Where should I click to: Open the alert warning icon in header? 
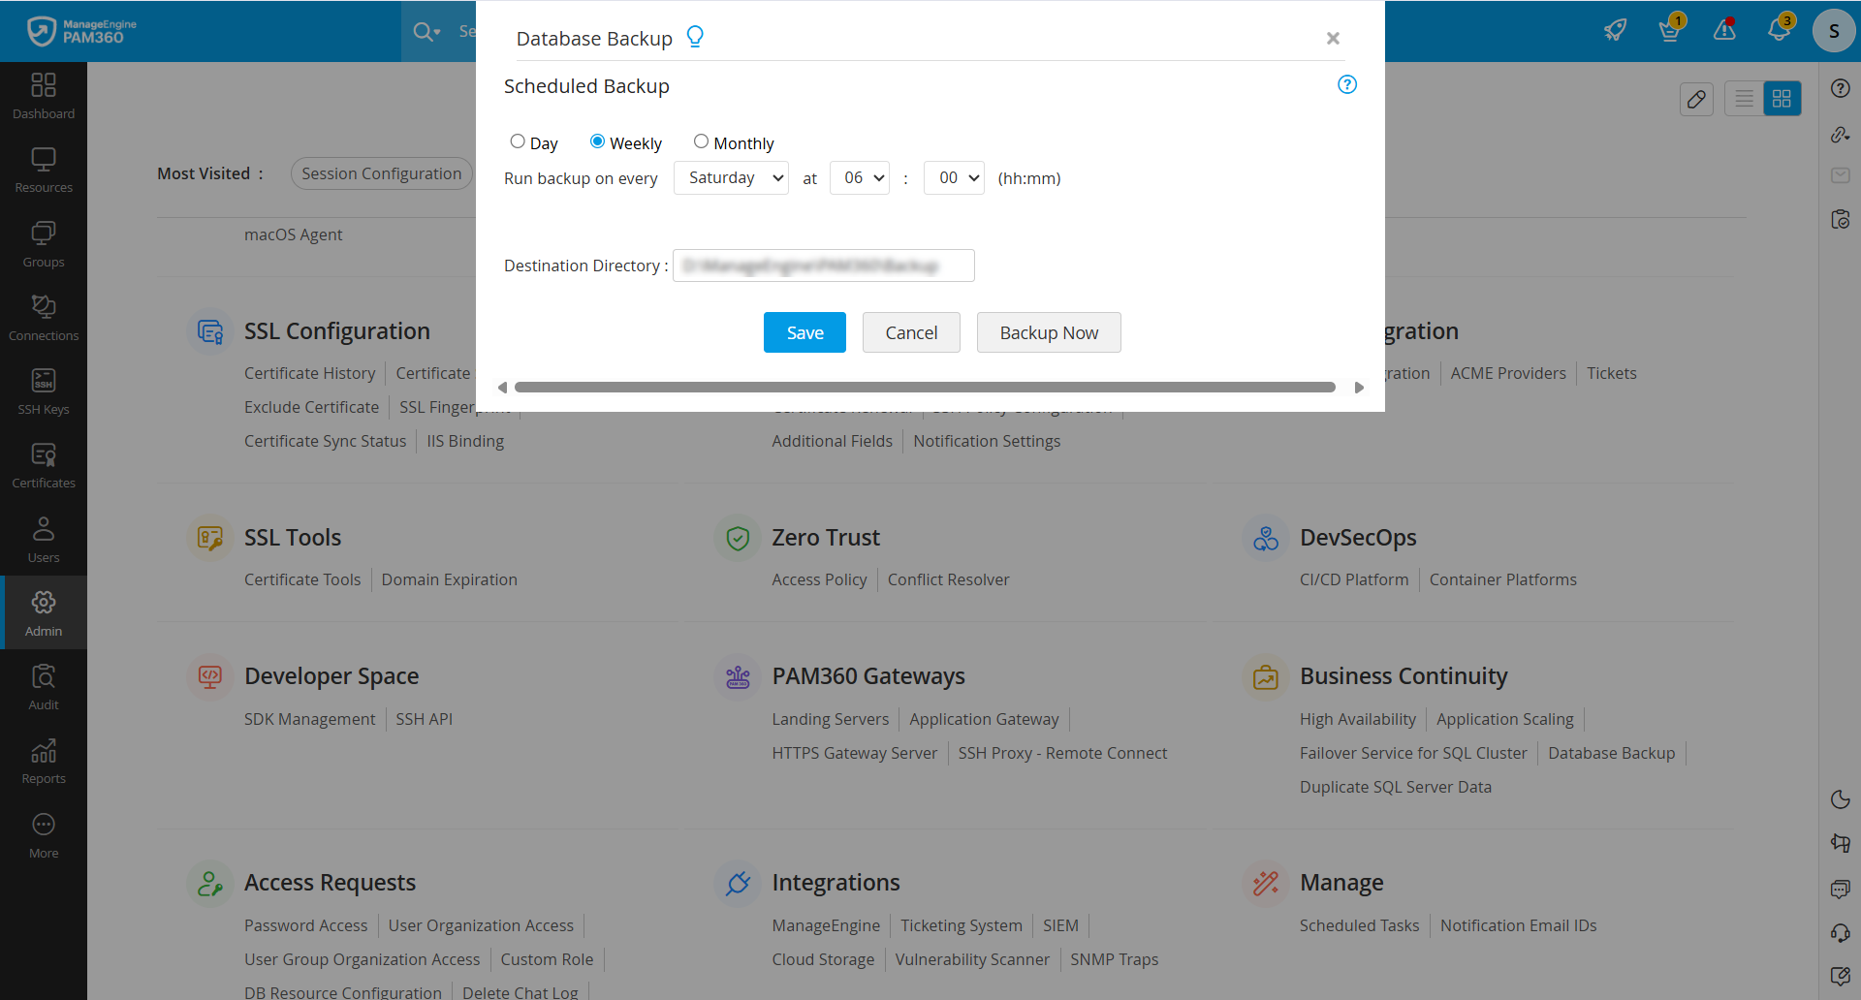click(1724, 30)
